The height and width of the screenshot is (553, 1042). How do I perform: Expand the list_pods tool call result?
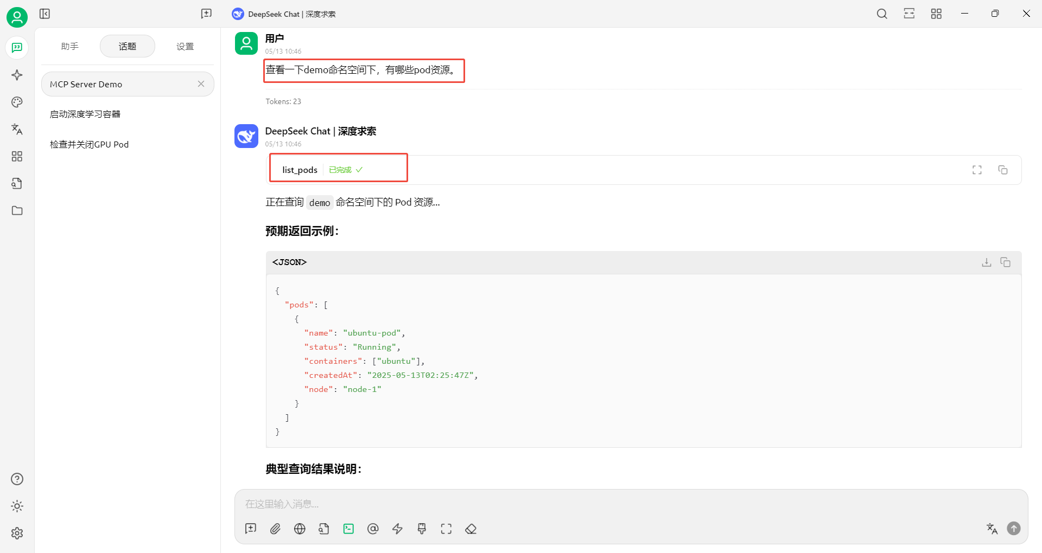[x=300, y=170]
